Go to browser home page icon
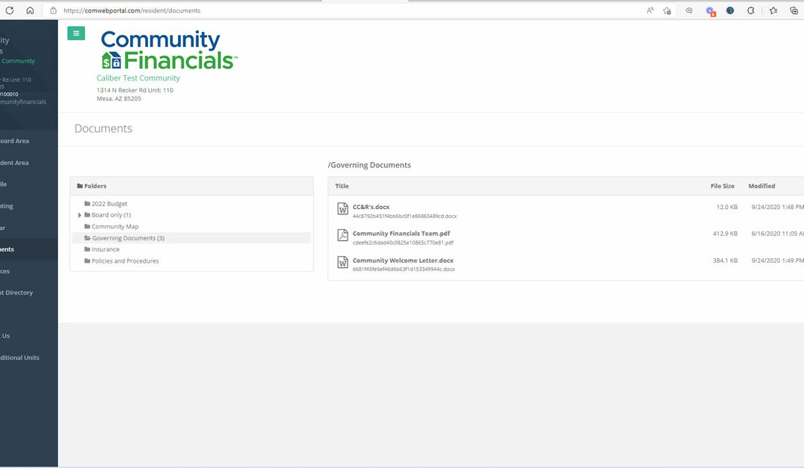This screenshot has width=804, height=468. tap(30, 10)
